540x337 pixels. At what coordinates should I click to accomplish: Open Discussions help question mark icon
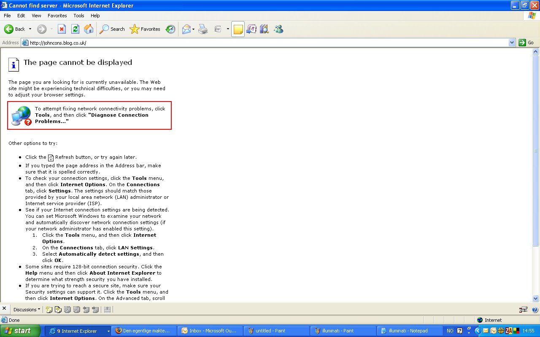(535, 310)
